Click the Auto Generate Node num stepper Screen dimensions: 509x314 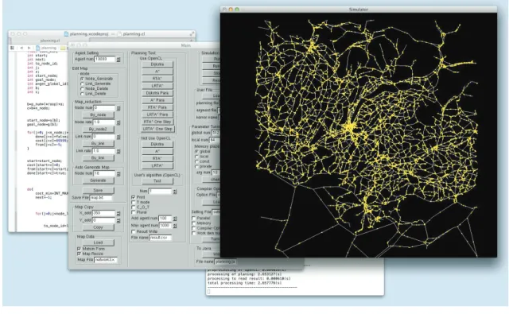(119, 173)
